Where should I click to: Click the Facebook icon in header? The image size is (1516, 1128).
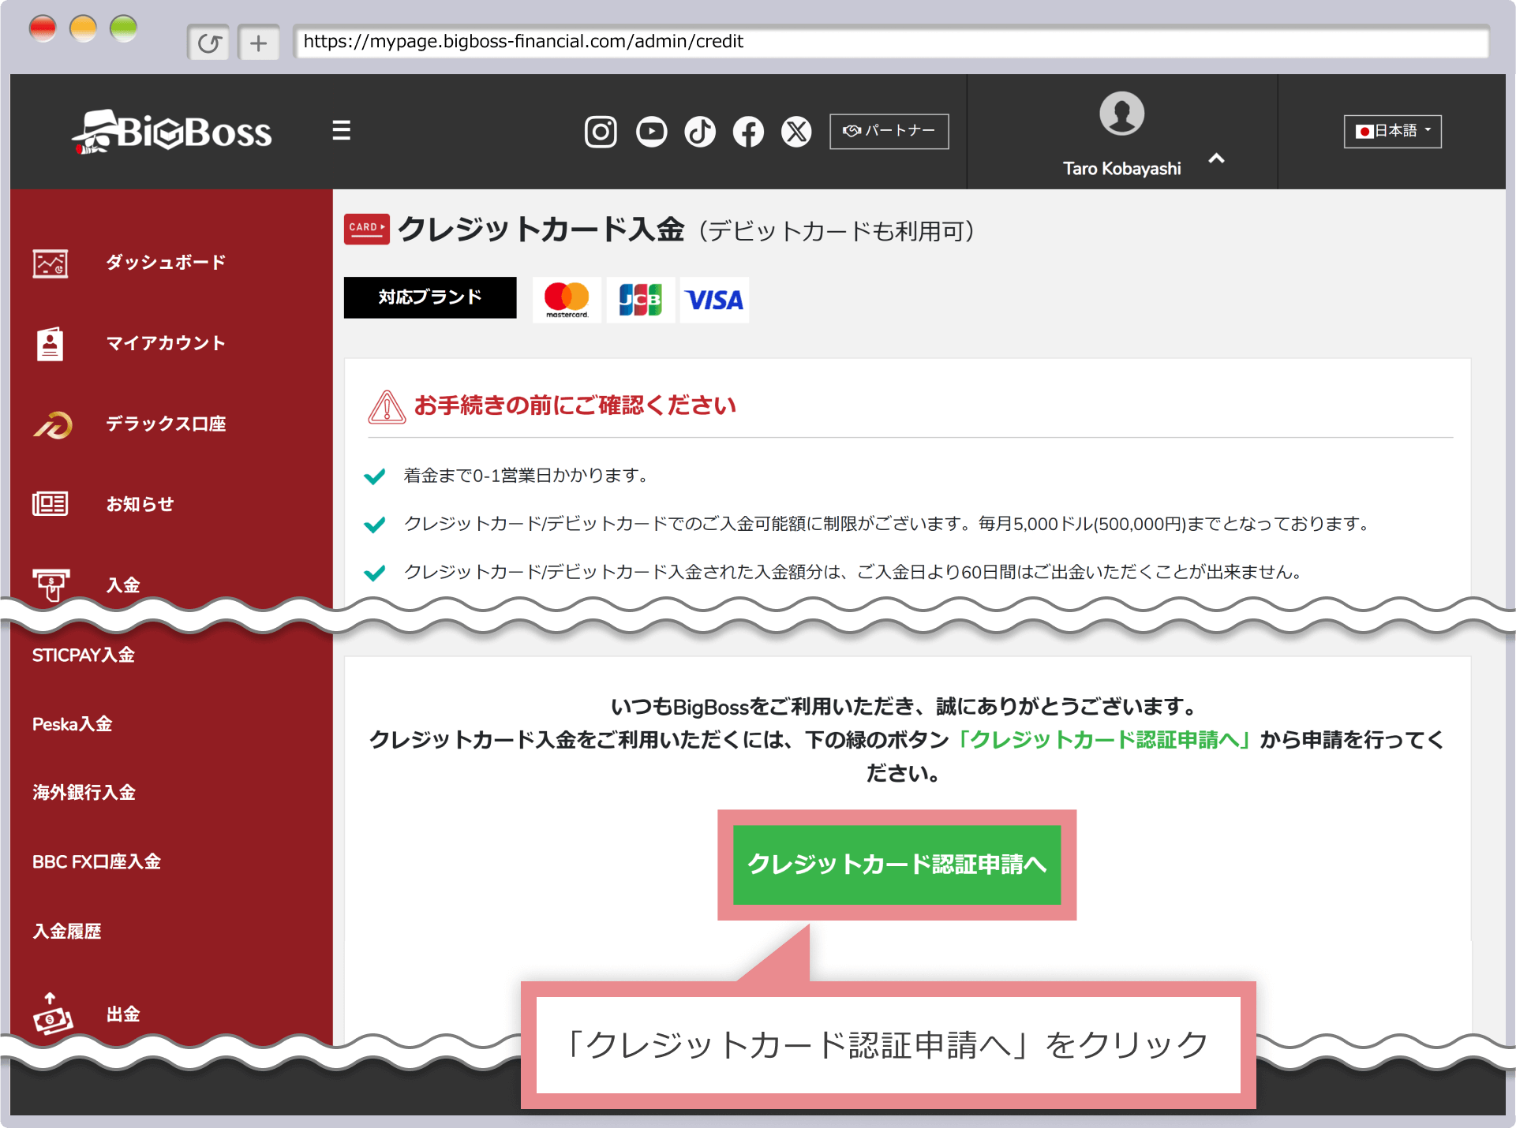coord(748,132)
